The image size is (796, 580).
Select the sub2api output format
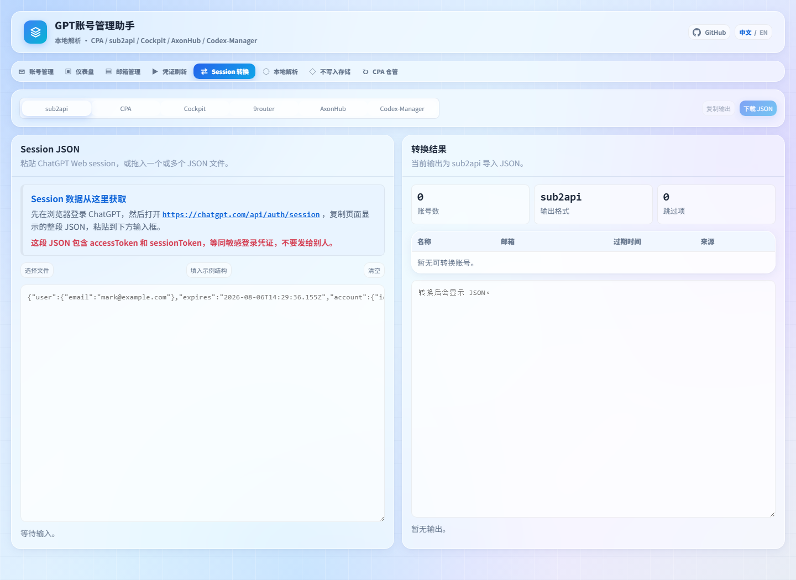click(x=56, y=109)
